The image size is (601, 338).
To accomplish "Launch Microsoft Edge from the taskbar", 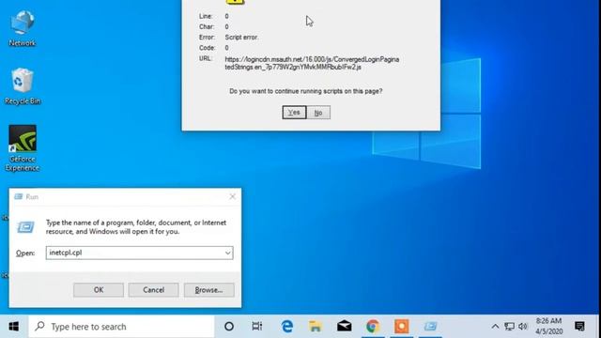I will pos(287,327).
